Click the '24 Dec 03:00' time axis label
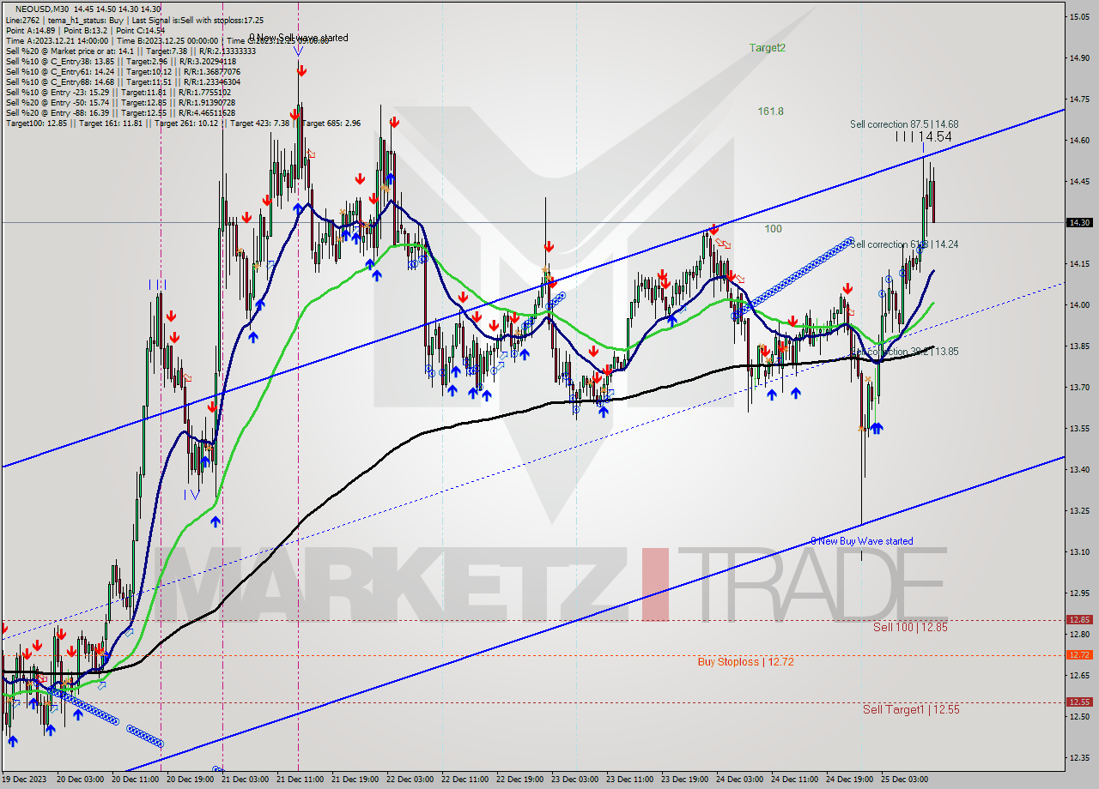This screenshot has width=1099, height=789. tap(740, 780)
